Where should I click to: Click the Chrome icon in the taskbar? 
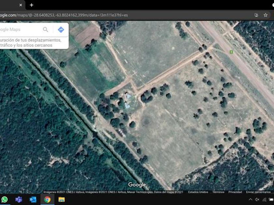coord(47,199)
